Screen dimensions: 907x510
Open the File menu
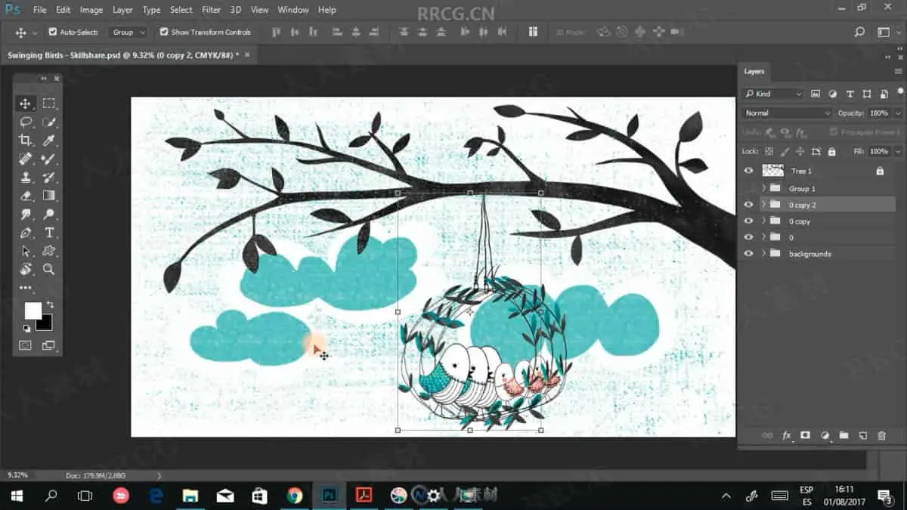[39, 10]
